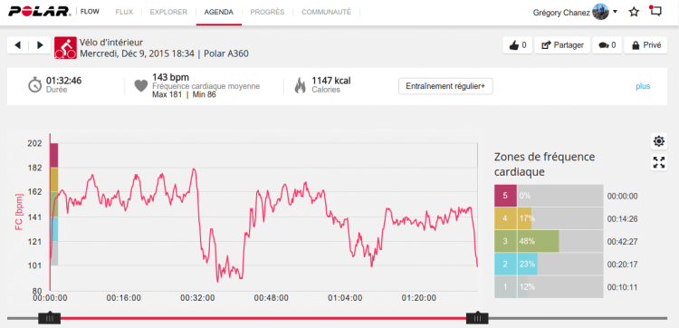Open notifications icon with red dot
This screenshot has width=679, height=328.
click(656, 11)
